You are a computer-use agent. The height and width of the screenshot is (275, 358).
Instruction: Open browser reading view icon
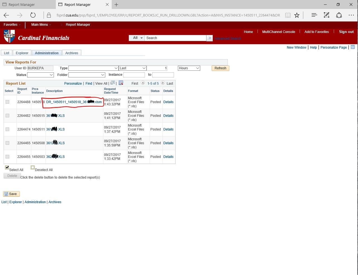288,15
